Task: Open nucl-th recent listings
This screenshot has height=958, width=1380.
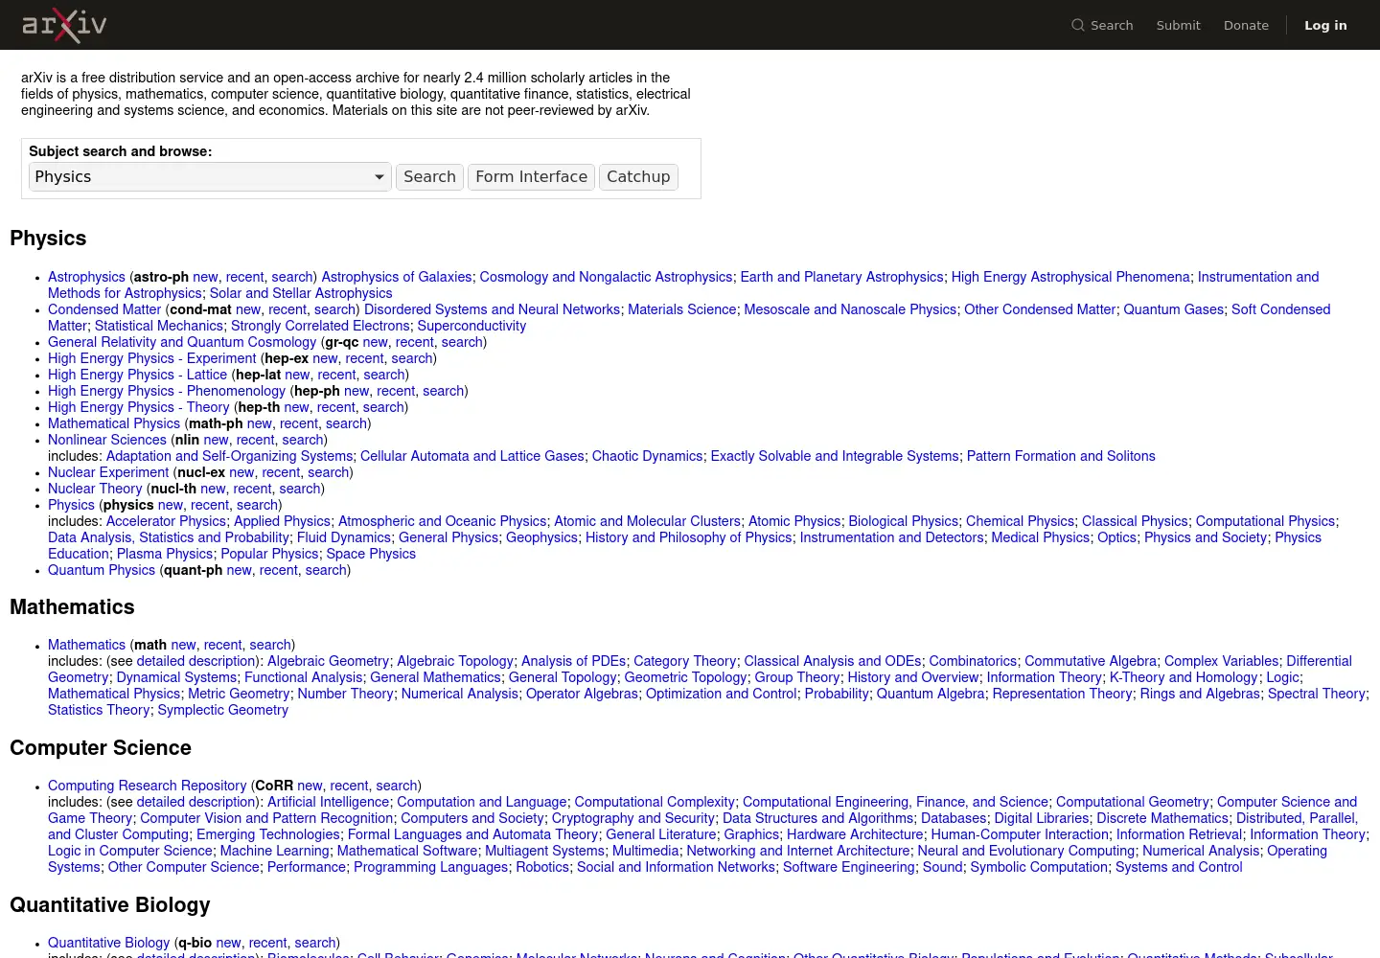Action: 252,489
